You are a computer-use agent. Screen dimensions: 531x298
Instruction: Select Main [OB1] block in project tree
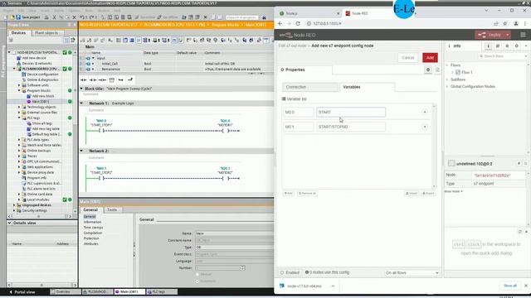pyautogui.click(x=40, y=101)
